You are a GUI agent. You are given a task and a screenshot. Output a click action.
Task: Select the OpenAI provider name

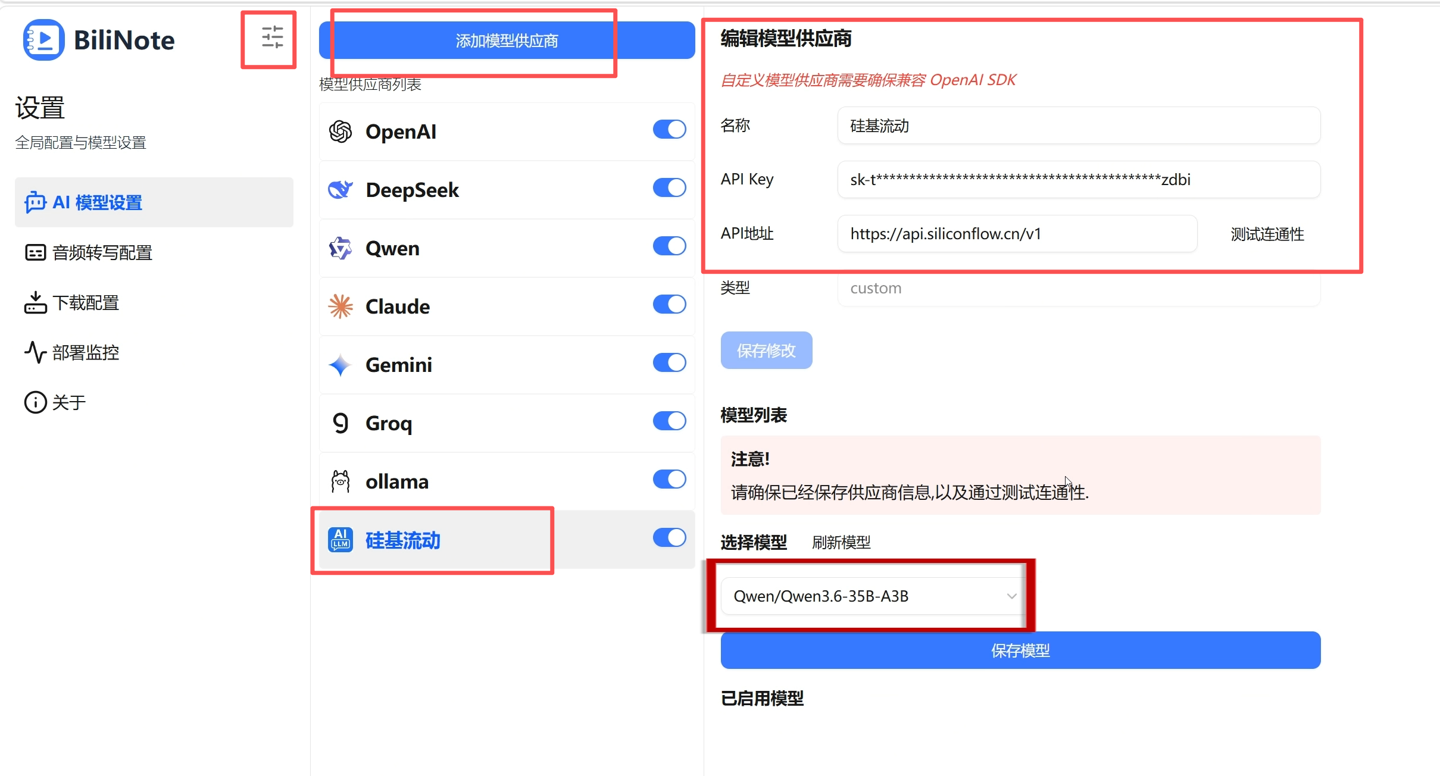point(401,132)
